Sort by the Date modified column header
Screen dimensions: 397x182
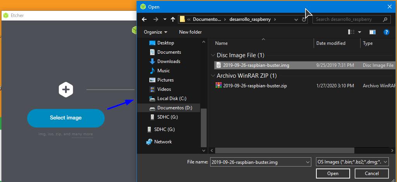(x=331, y=43)
